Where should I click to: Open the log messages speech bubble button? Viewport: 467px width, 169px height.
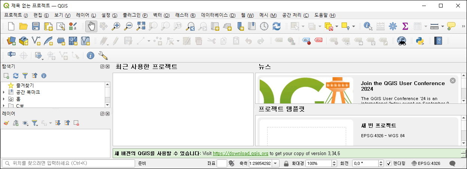coord(452,163)
